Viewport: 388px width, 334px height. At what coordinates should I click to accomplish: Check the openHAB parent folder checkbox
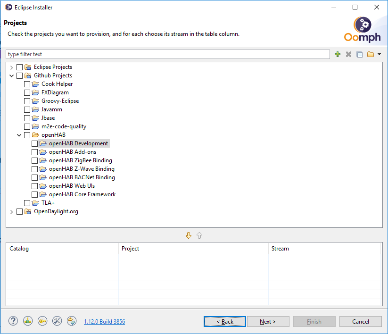coord(27,135)
